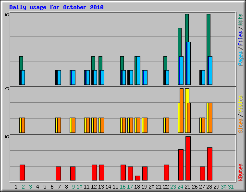Select green day label 10 on the x-axis
Viewport: 246px width, 192px height.
[x=79, y=187]
